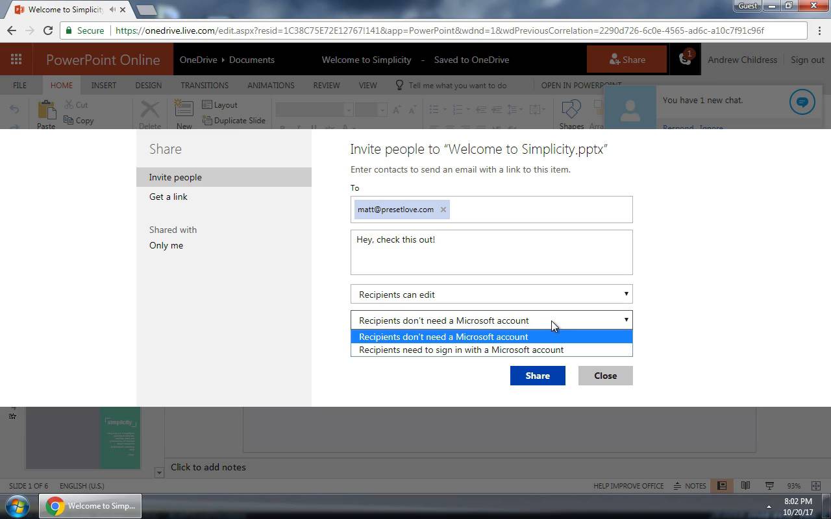Open the Layout option in ribbon
Viewport: 831px width, 519px height.
219,104
